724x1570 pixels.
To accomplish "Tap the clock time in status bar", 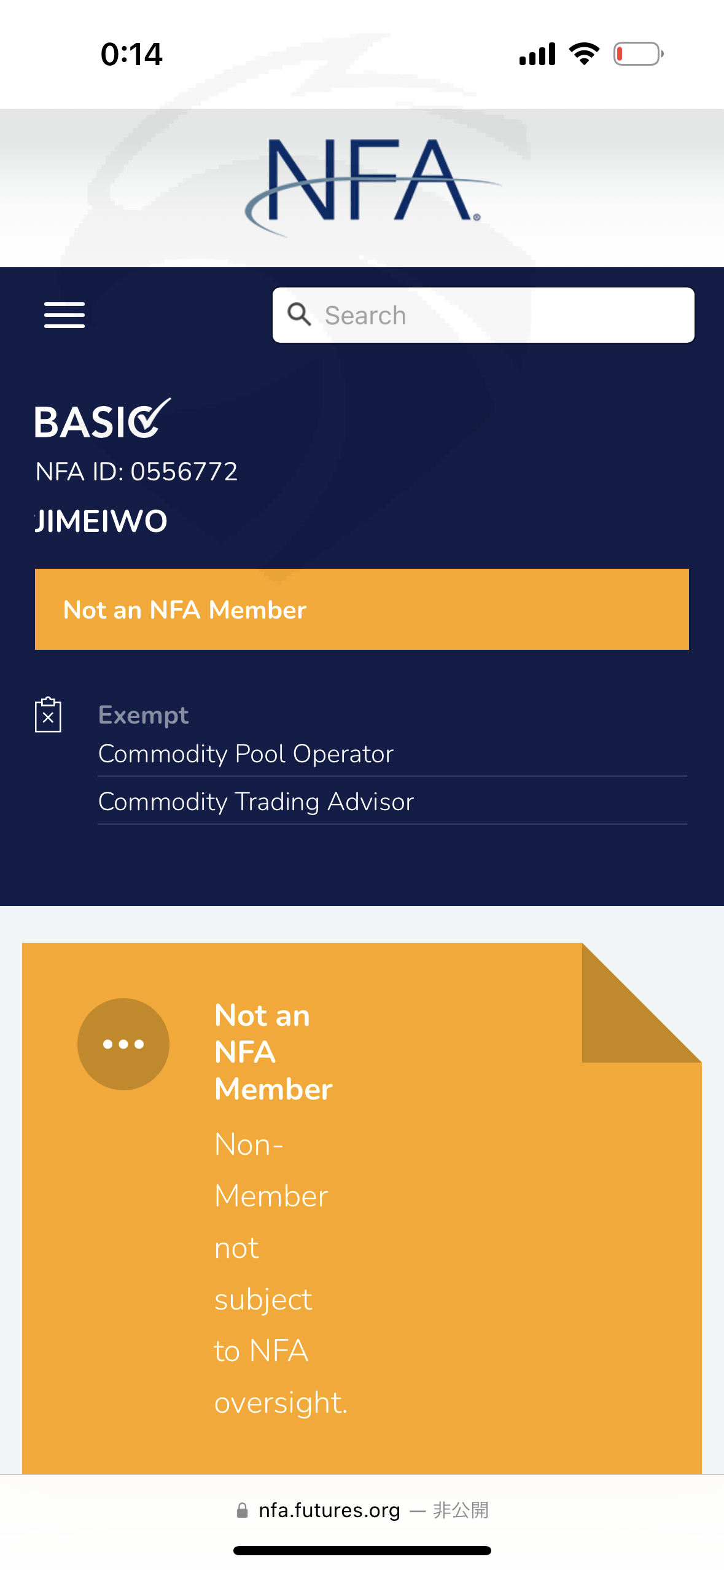I will [x=131, y=54].
